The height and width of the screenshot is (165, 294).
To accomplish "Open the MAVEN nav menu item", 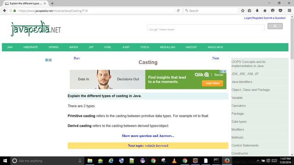I will (73, 47).
